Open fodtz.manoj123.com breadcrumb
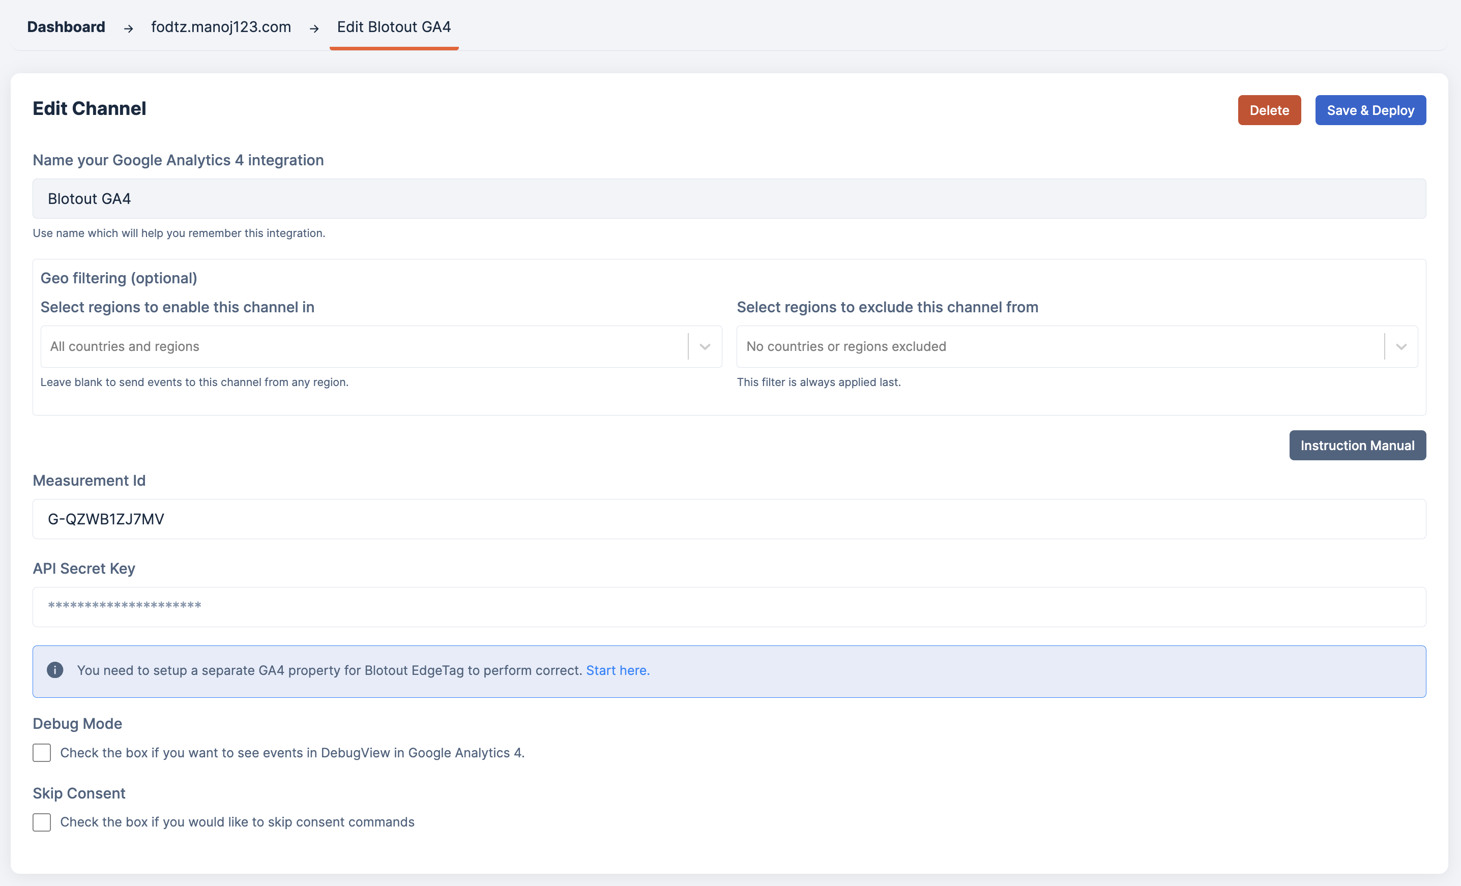Image resolution: width=1461 pixels, height=886 pixels. (x=221, y=26)
